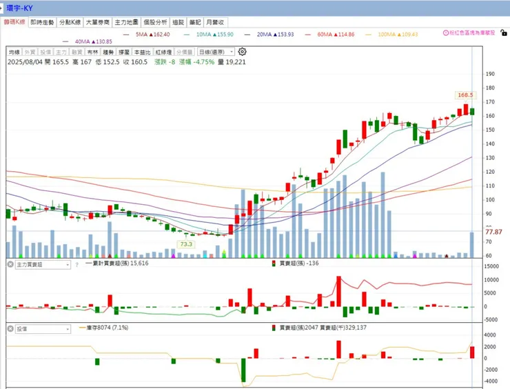Click the 漲幅 -4.75% value
This screenshot has height=389, width=510.
[197, 62]
